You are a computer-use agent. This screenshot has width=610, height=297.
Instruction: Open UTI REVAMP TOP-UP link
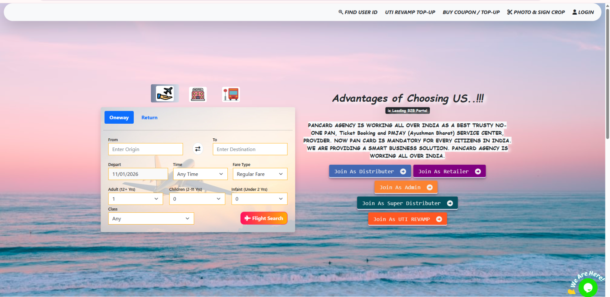pos(410,12)
